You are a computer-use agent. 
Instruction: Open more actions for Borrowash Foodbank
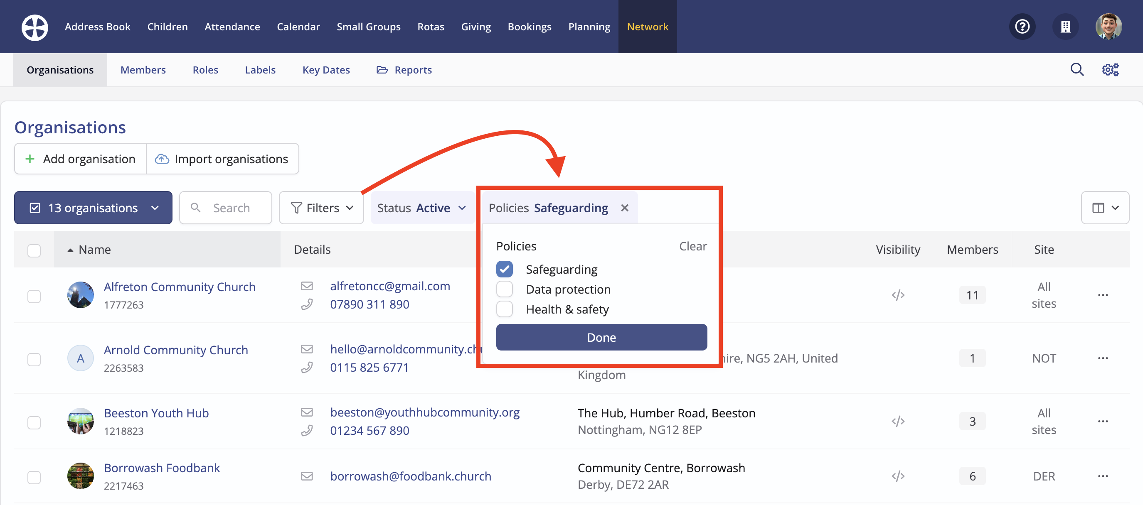click(x=1103, y=476)
